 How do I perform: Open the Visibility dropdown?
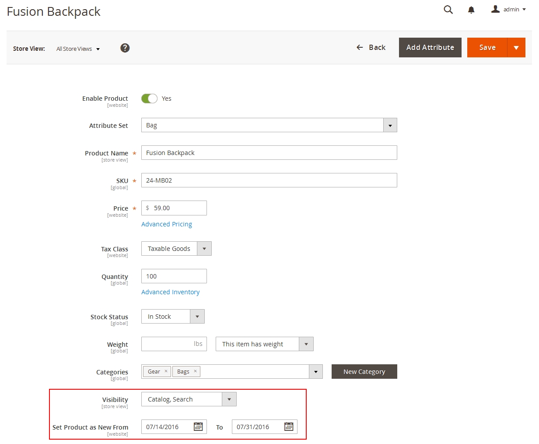coord(229,399)
